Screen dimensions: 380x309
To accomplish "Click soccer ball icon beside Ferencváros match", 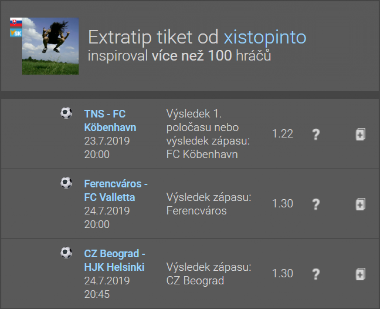I will coord(66,183).
